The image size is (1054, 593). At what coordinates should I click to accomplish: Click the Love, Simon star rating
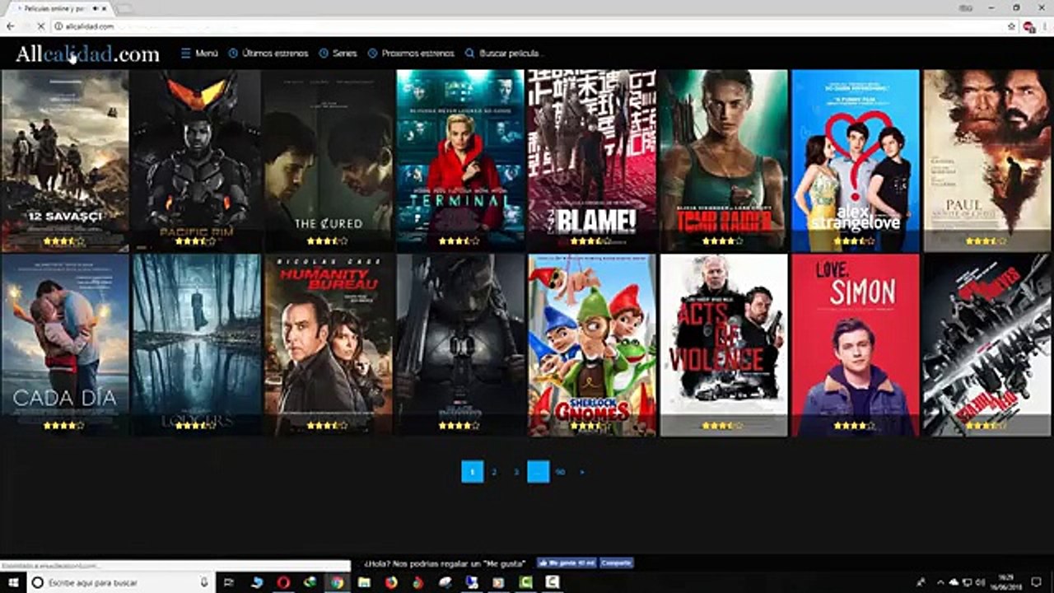tap(854, 426)
